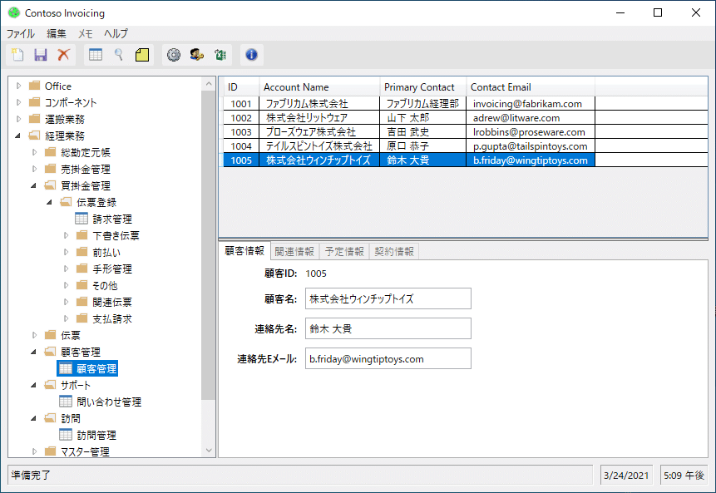Expand the マスター管理 tree node

[34, 451]
